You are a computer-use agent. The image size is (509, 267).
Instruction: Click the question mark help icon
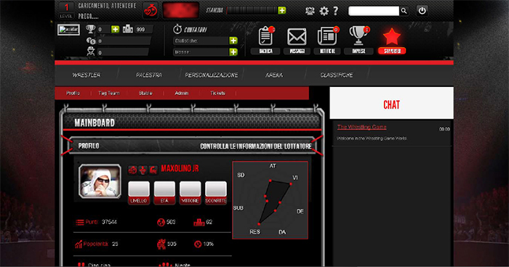coord(336,11)
